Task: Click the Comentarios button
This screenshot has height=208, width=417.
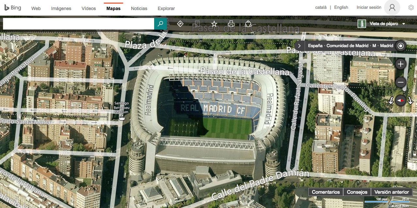Action: 326,192
